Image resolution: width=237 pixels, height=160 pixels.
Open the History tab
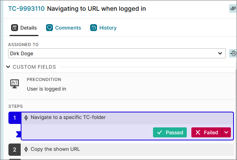pyautogui.click(x=104, y=28)
